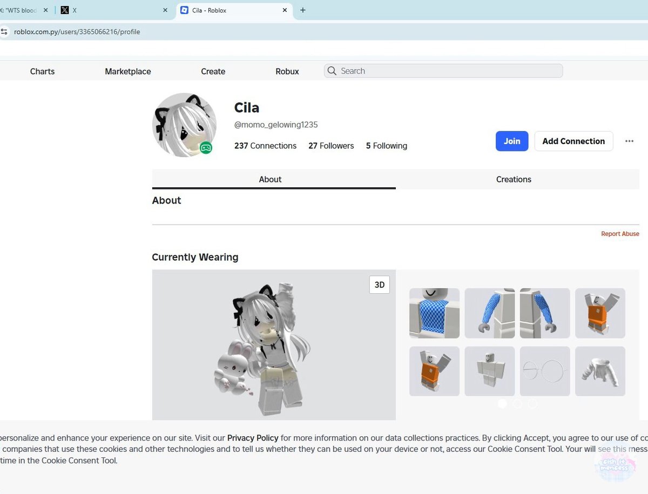The width and height of the screenshot is (648, 494).
Task: Open the Robux page
Action: [x=287, y=71]
